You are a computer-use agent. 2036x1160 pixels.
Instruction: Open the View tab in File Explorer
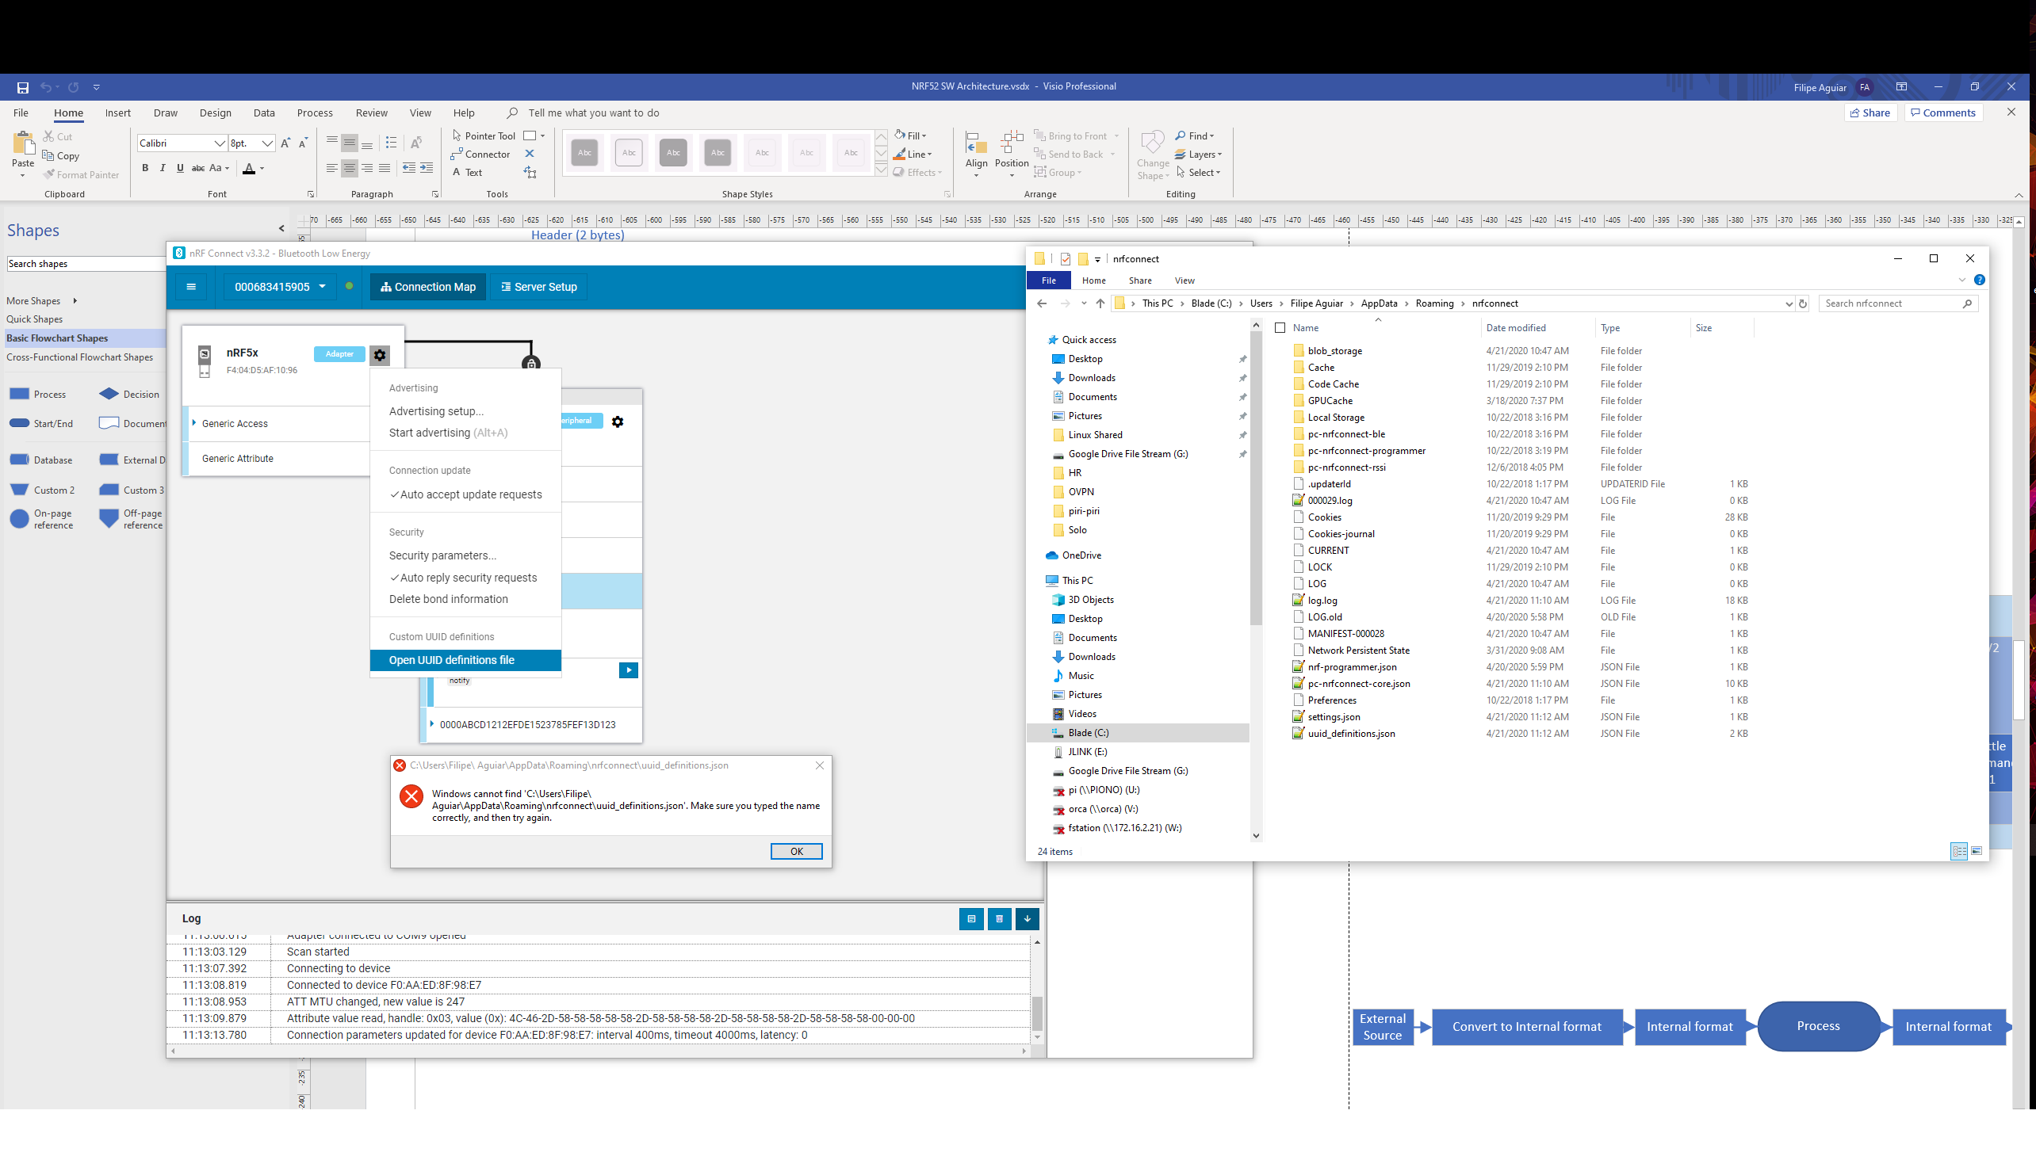[x=1184, y=280]
